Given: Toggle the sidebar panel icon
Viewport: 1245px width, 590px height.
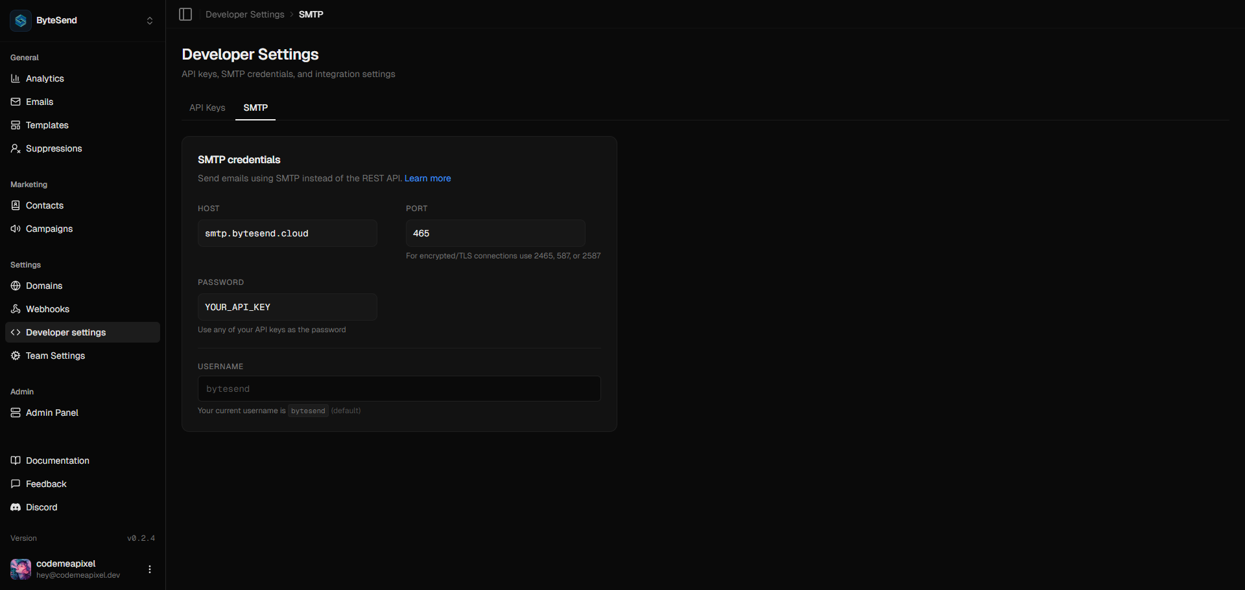Looking at the screenshot, I should click(x=185, y=14).
